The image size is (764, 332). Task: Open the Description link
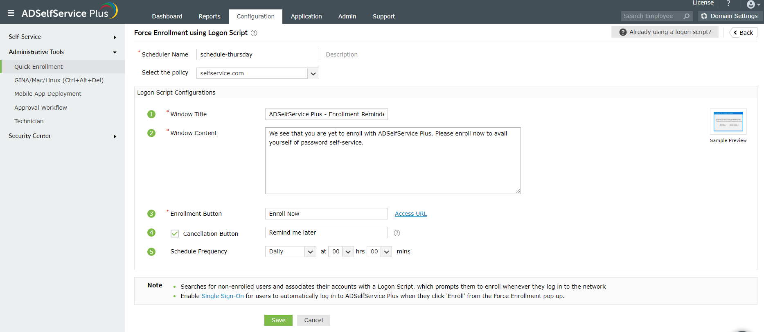(x=342, y=55)
